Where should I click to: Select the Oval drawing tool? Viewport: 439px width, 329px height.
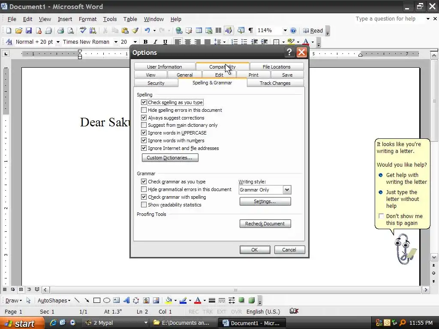pyautogui.click(x=107, y=300)
